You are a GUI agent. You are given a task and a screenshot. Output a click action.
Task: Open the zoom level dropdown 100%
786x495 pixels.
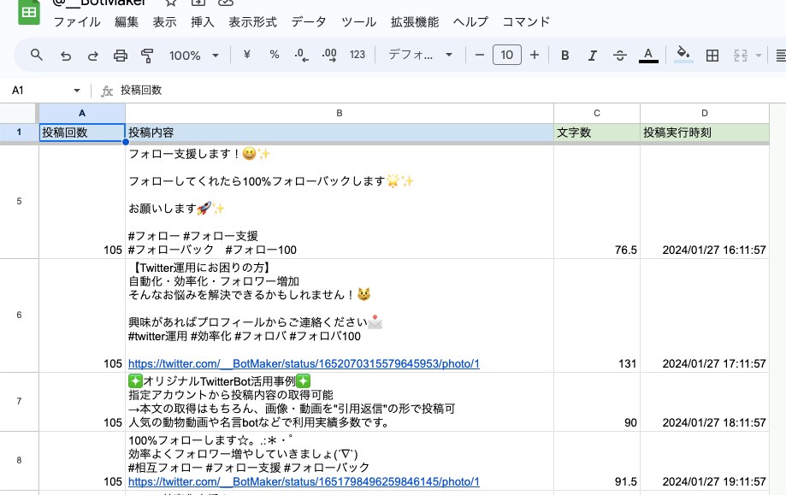194,55
